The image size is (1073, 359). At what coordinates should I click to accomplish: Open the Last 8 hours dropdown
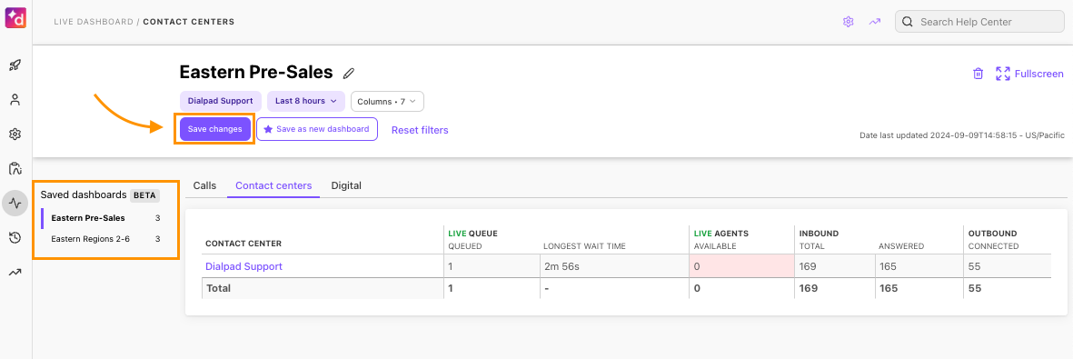(306, 101)
